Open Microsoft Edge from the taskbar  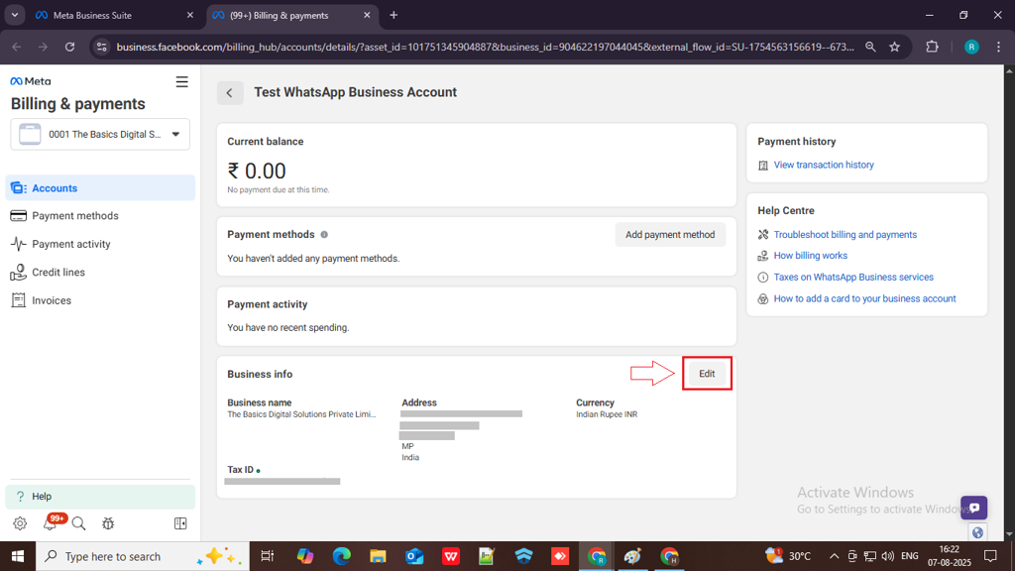click(341, 557)
